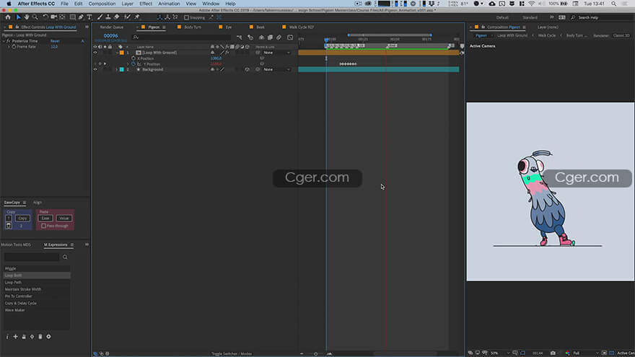Click the info icon in M Expressions panel

[x=7, y=337]
